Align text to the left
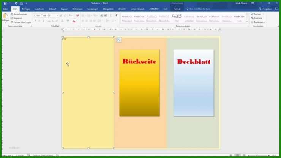This screenshot has width=281, height=158. (x=83, y=21)
